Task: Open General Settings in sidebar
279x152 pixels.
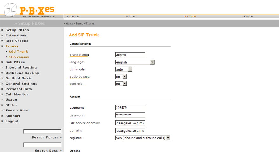Action: 21,84
